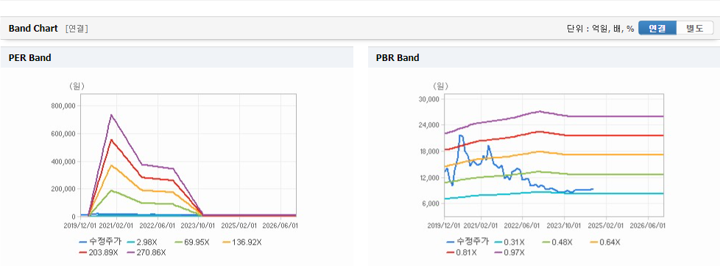Click the Band Chart title
Screen dimensions: 720x266
(x=33, y=29)
